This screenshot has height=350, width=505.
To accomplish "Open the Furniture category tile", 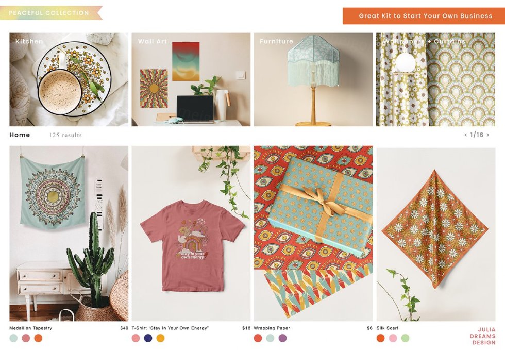I will [313, 79].
